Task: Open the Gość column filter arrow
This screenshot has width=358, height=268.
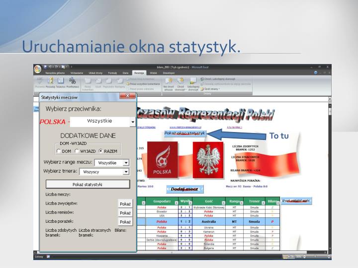Action: pyautogui.click(x=223, y=203)
